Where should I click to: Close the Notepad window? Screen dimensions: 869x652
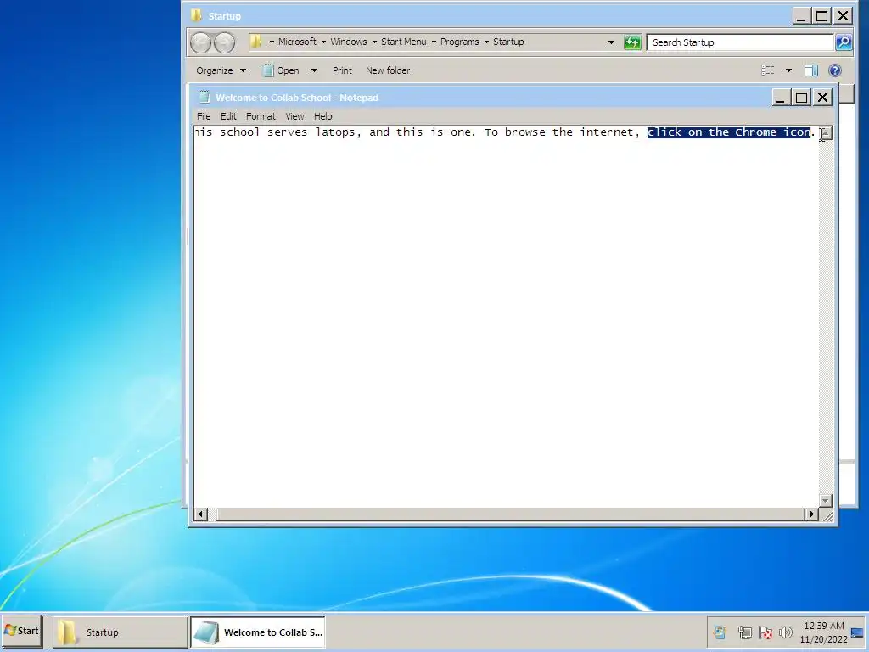click(822, 98)
